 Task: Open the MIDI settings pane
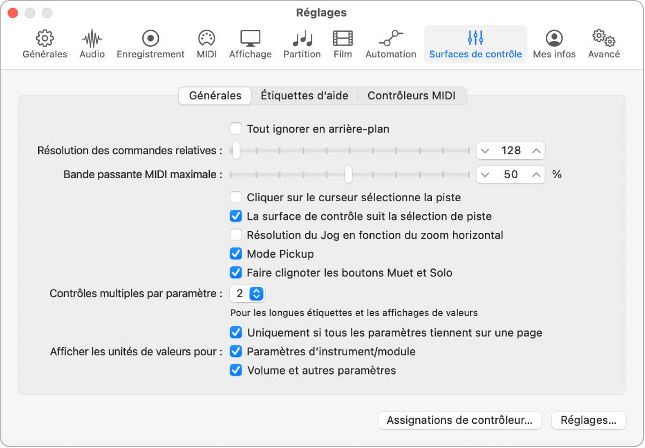coord(206,43)
